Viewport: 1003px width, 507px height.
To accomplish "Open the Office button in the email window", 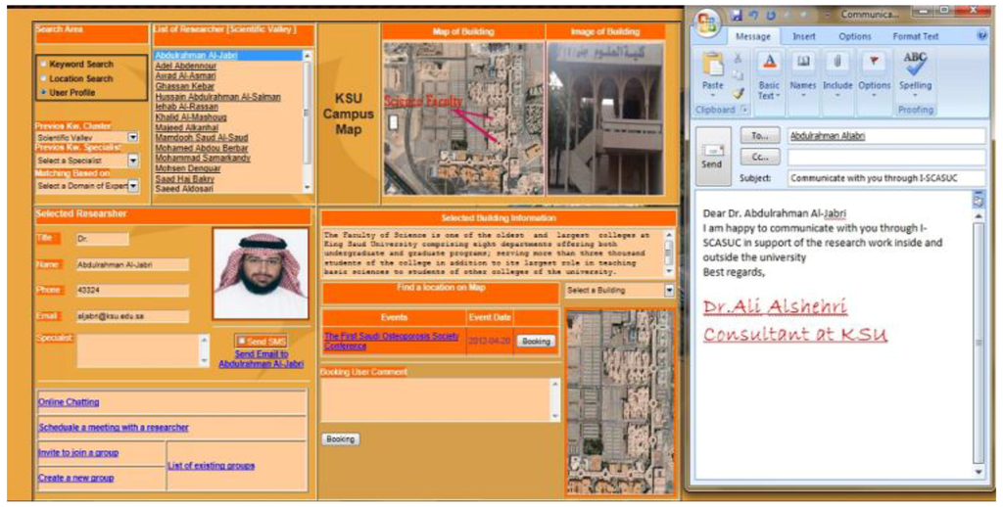I will click(x=705, y=24).
